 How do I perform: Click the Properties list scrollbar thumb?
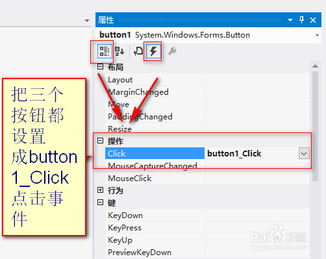pyautogui.click(x=315, y=126)
